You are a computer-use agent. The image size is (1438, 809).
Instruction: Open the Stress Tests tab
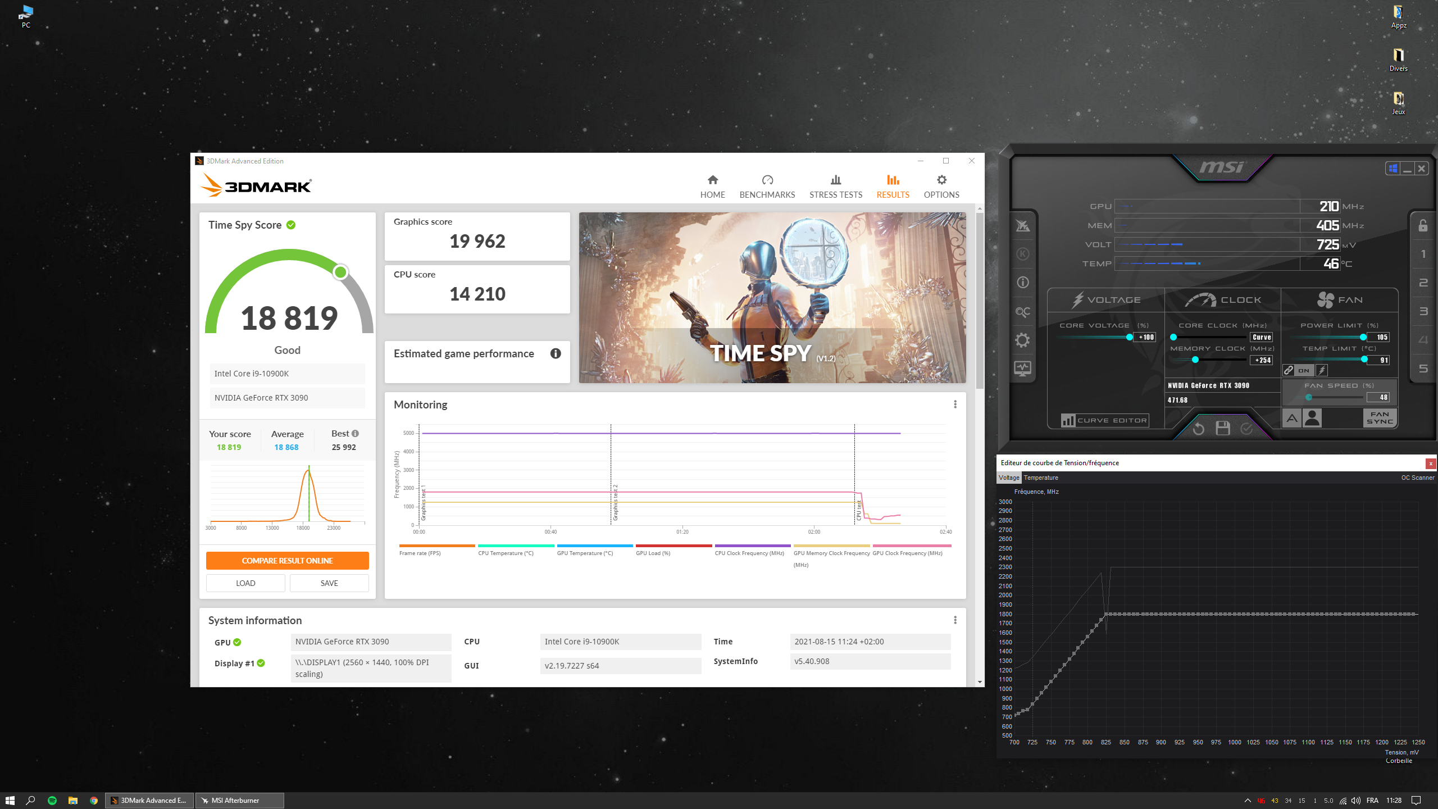[836, 187]
